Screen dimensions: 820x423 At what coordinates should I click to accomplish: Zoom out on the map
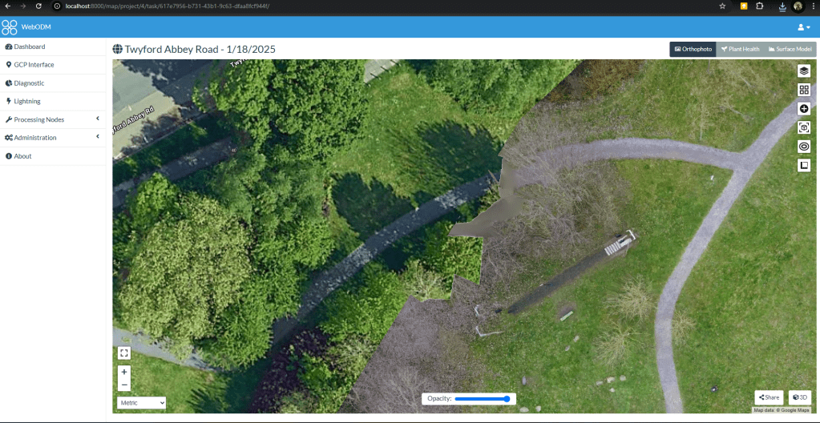click(124, 385)
